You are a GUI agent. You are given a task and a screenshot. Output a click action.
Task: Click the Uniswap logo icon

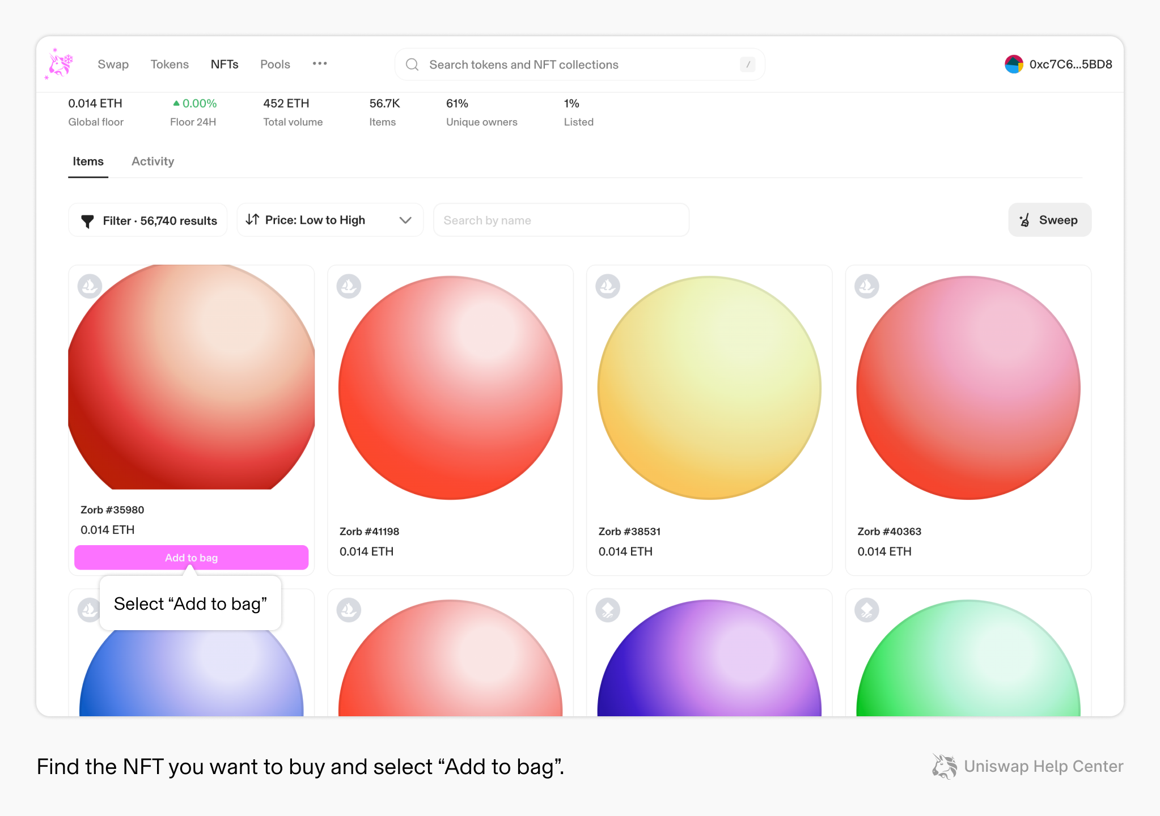point(59,63)
